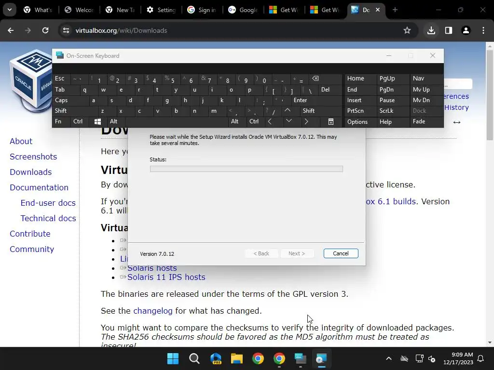Toggle the Nav key on keyboard
Viewport: 494px width, 370px height.
[418, 79]
